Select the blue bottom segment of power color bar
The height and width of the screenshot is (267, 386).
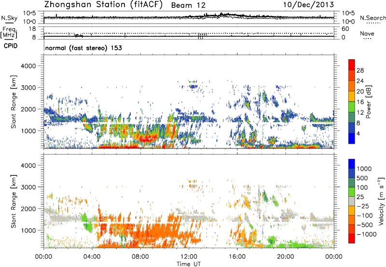(x=352, y=138)
